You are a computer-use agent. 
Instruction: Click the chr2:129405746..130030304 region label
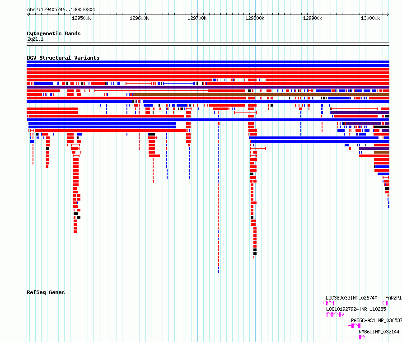[61, 9]
